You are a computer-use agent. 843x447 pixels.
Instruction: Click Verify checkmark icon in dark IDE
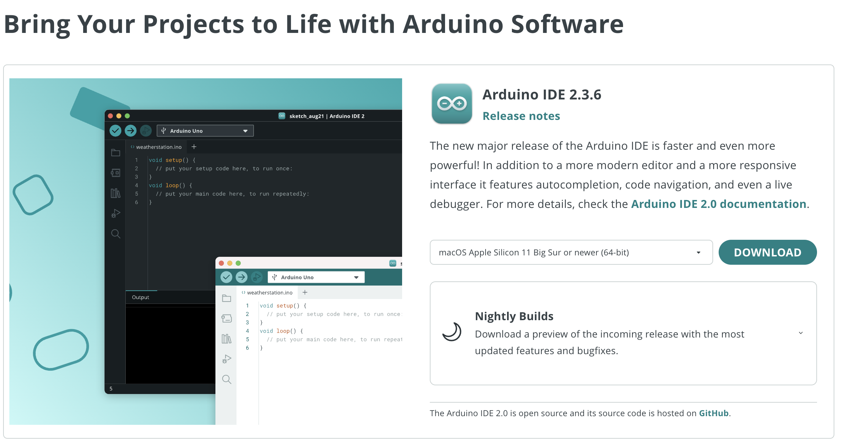[115, 131]
